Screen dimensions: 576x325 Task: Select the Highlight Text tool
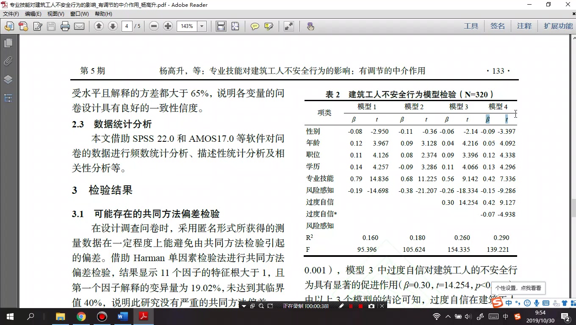point(269,26)
